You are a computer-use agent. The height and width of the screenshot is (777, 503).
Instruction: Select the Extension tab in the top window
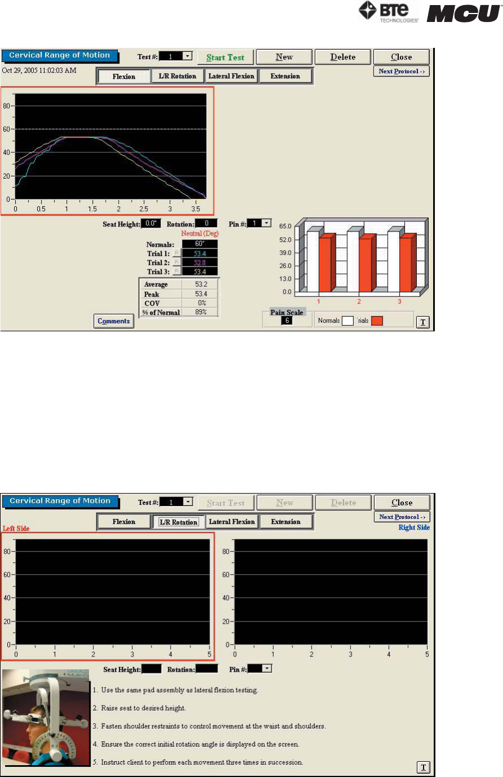pos(285,76)
